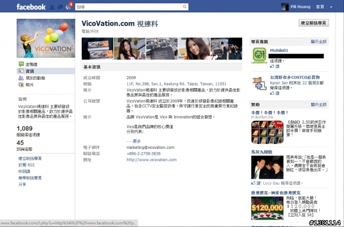This screenshot has height=227, width=344.
Task: Click $120,000 poker ad image
Action: [x=268, y=208]
